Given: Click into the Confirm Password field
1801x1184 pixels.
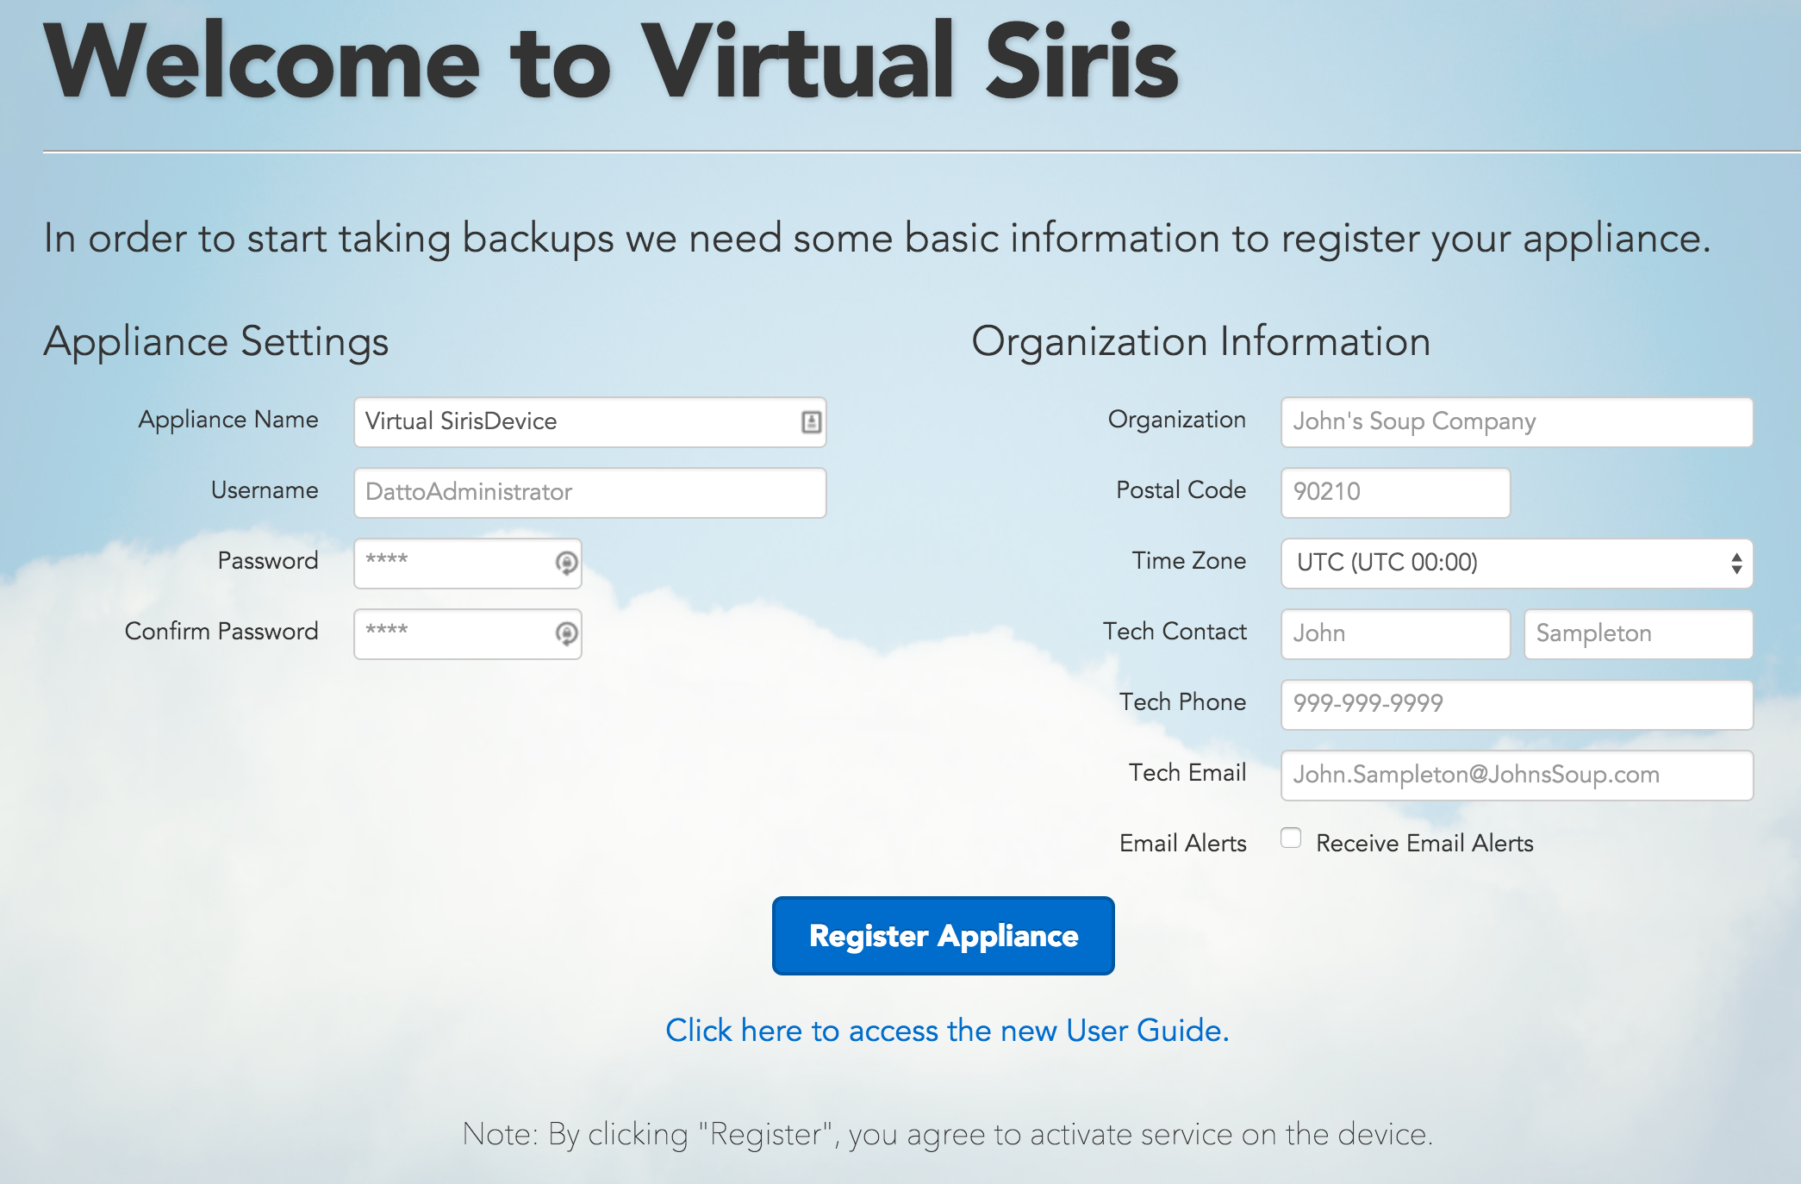Looking at the screenshot, I should [468, 634].
